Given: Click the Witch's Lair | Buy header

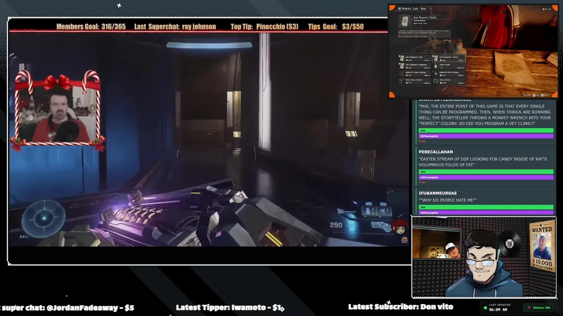Looking at the screenshot, I should click(x=415, y=8).
